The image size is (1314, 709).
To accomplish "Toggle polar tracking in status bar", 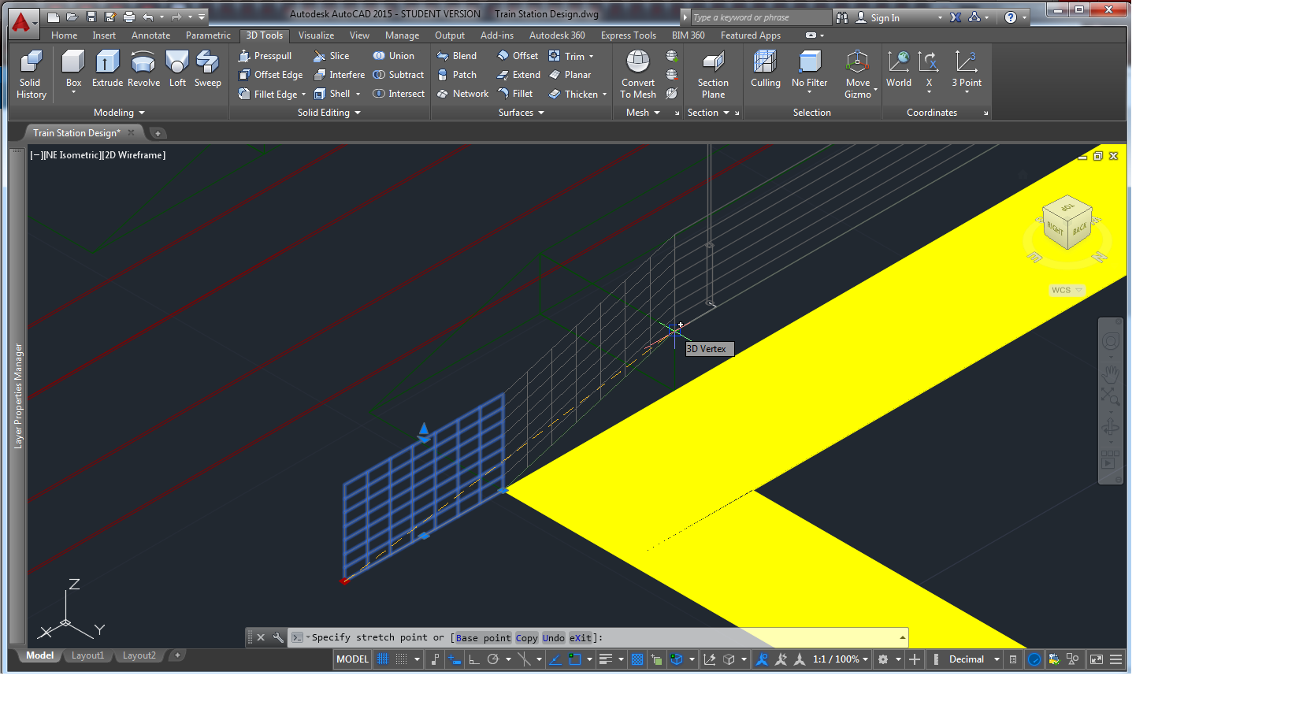I will click(493, 659).
